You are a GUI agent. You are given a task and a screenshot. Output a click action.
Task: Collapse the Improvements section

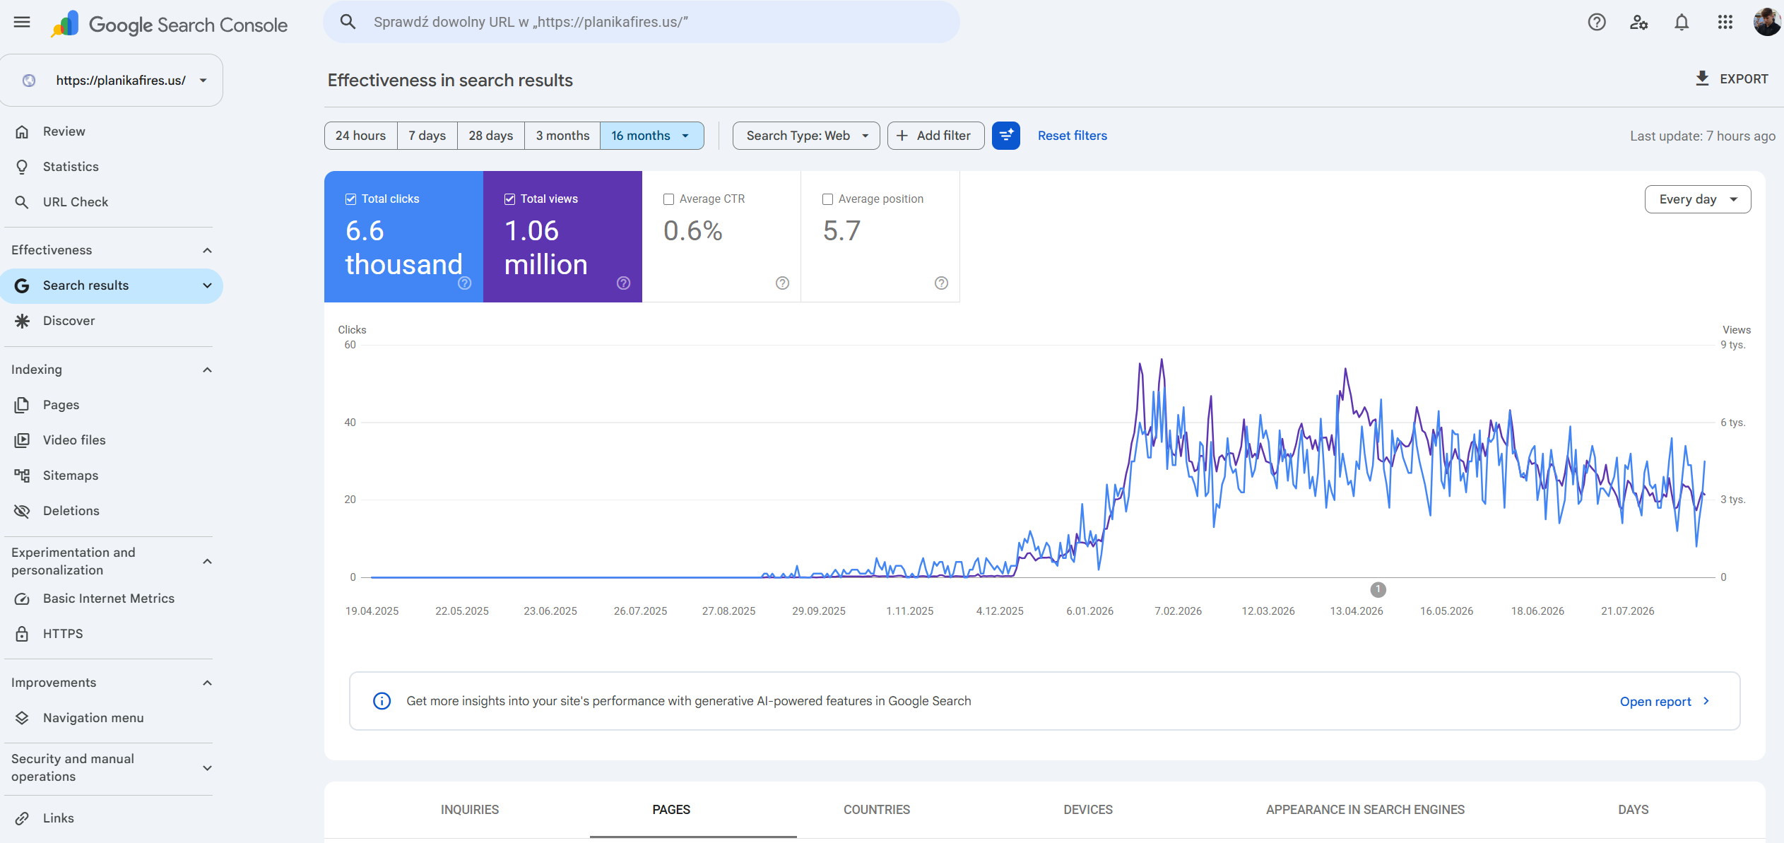click(207, 683)
